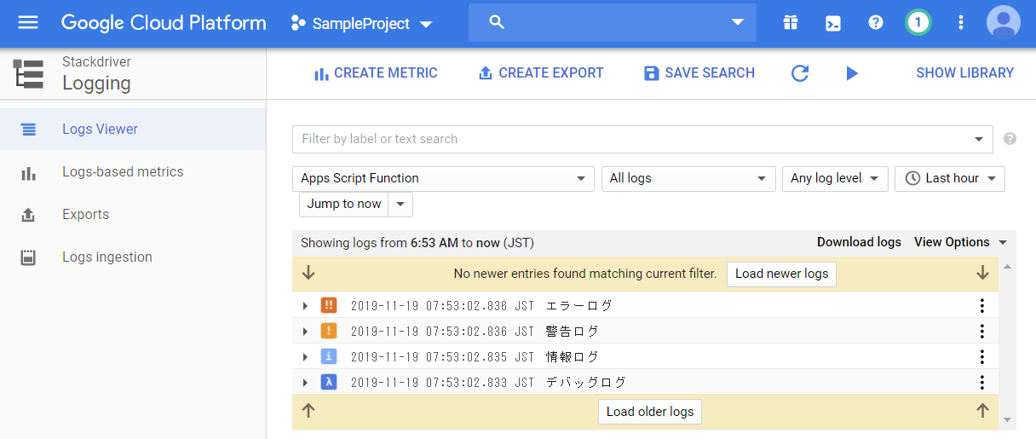The height and width of the screenshot is (439, 1036).
Task: Open overflow menu for 警告ログ entry
Action: click(x=982, y=332)
